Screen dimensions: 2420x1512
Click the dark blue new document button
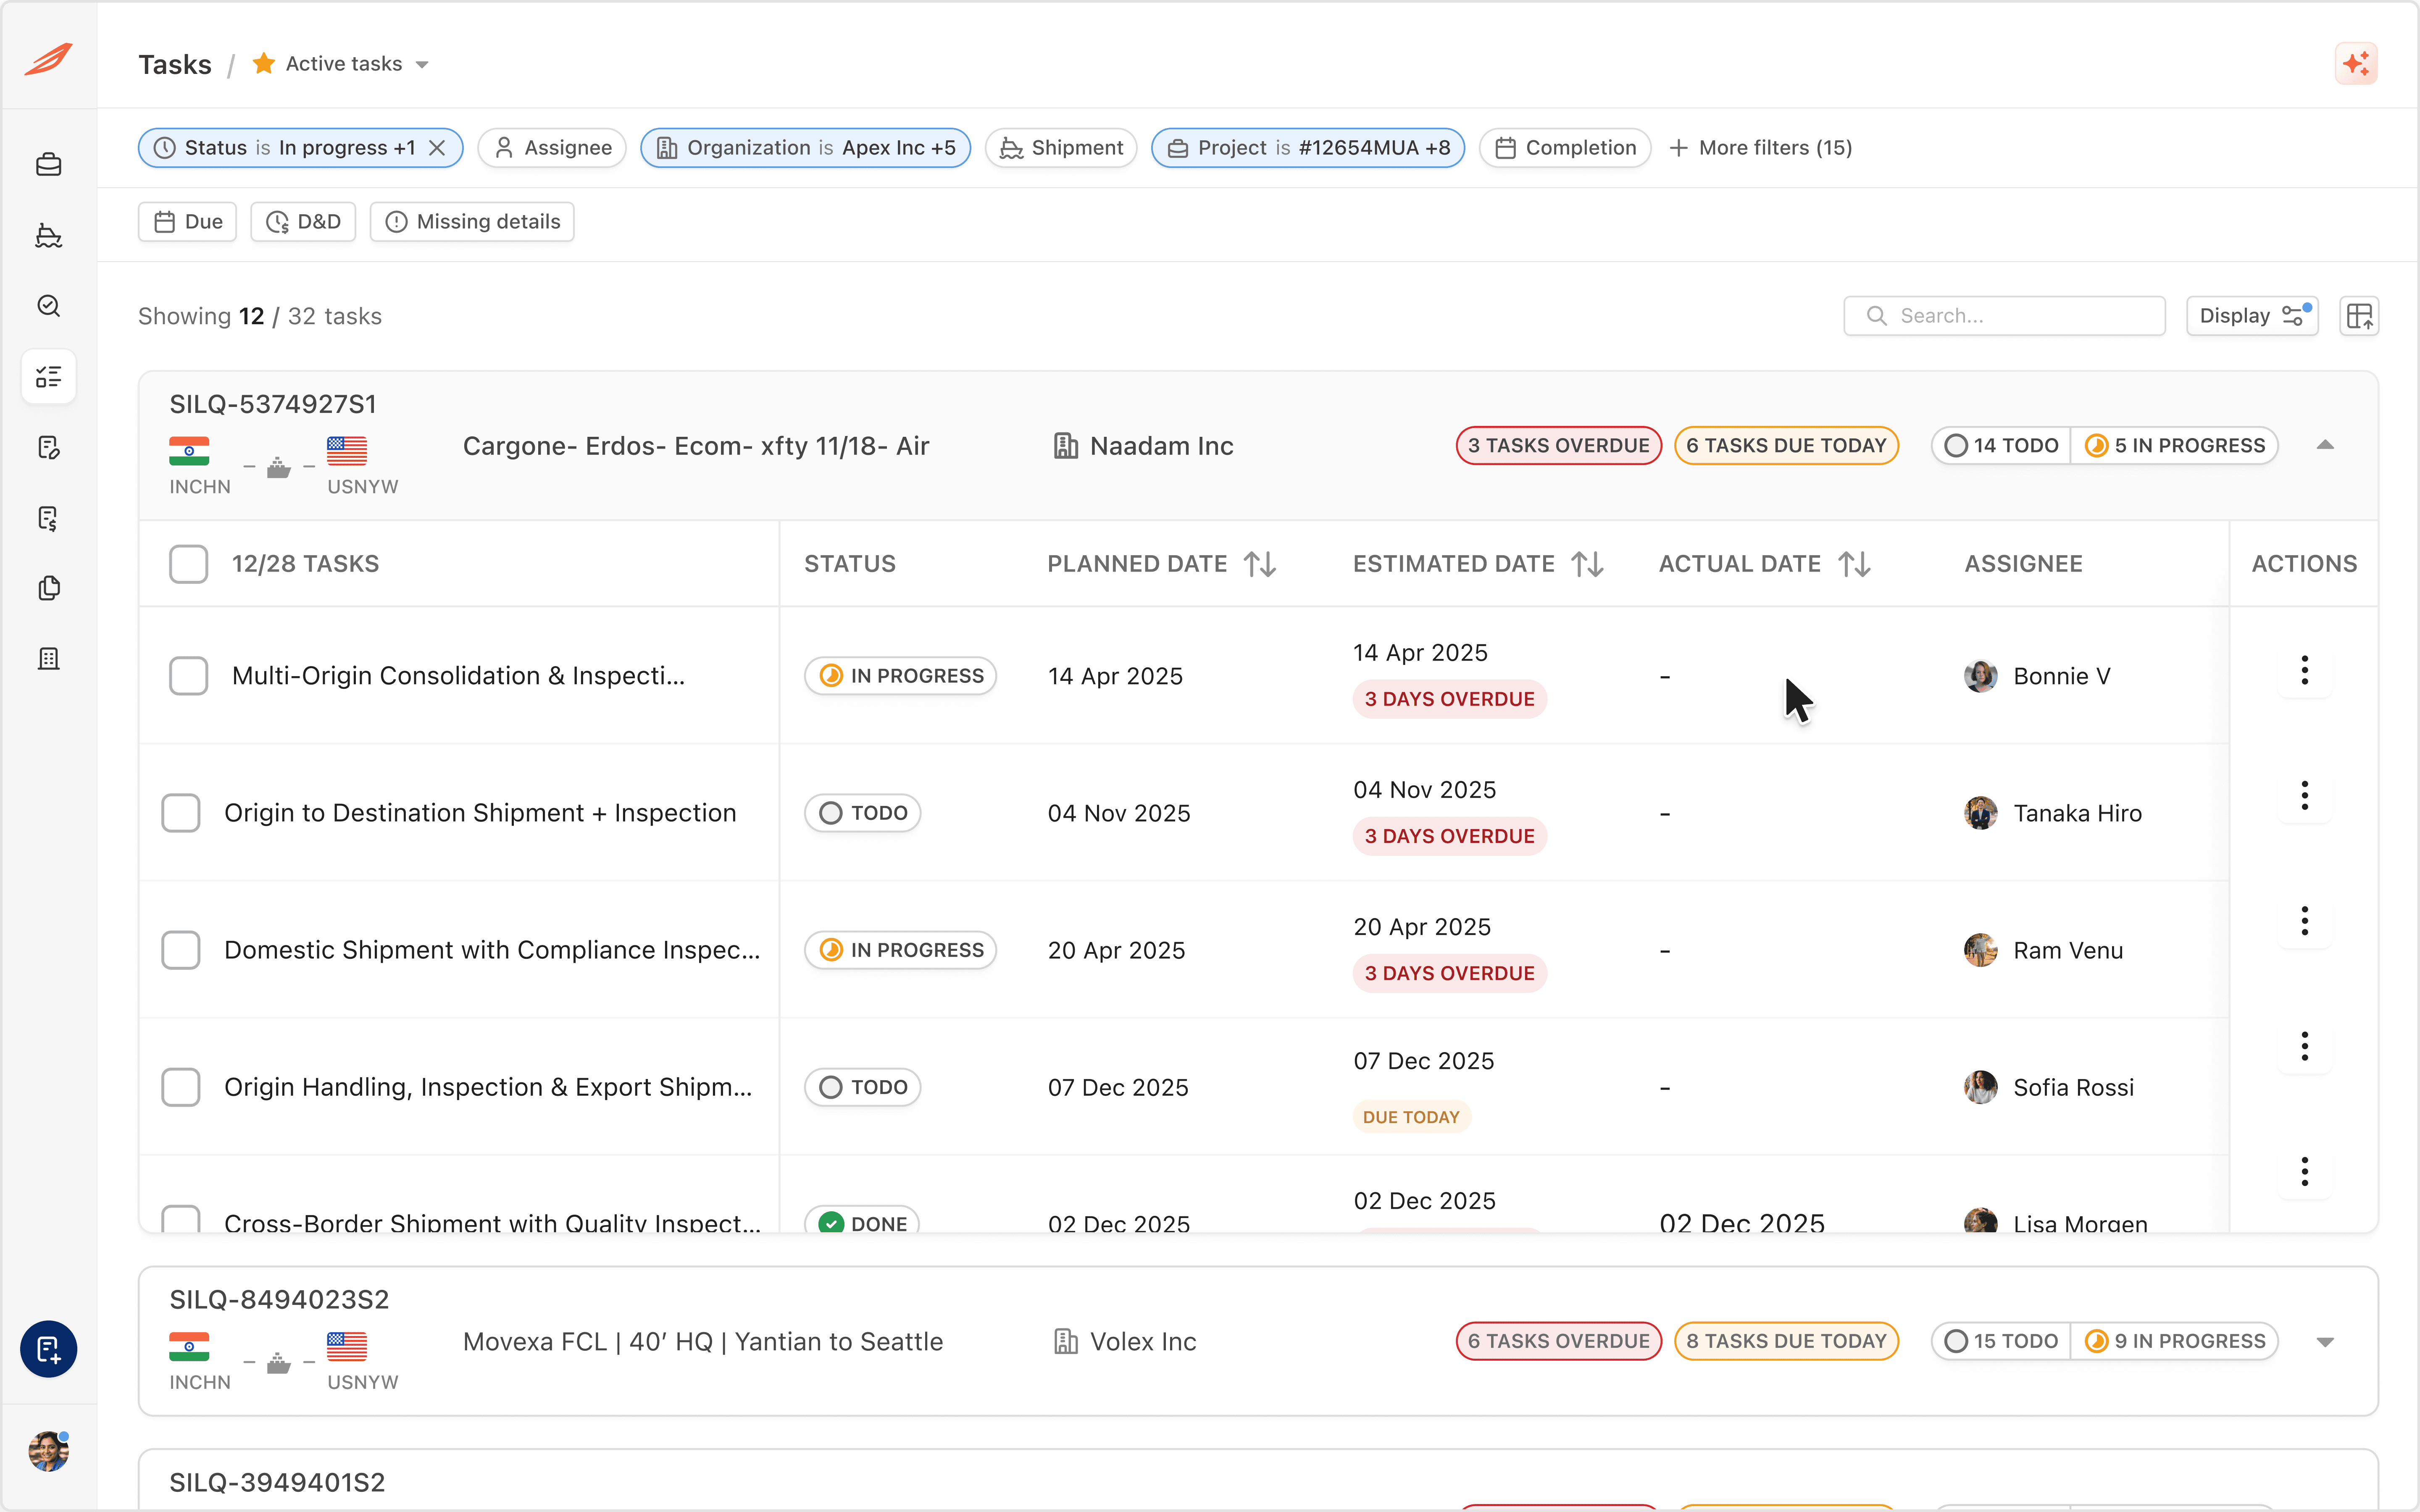point(48,1349)
